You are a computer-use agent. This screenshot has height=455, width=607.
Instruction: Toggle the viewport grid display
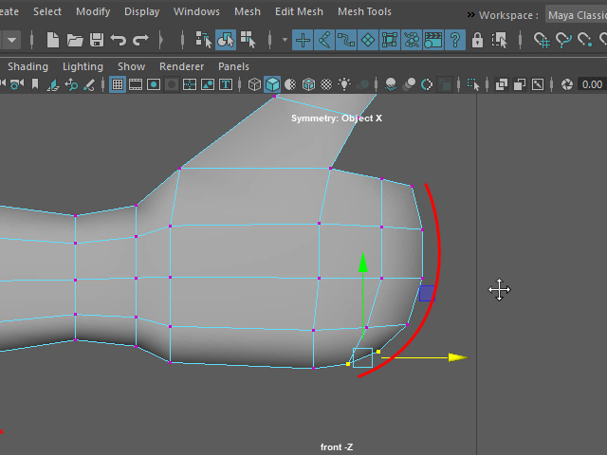[118, 84]
